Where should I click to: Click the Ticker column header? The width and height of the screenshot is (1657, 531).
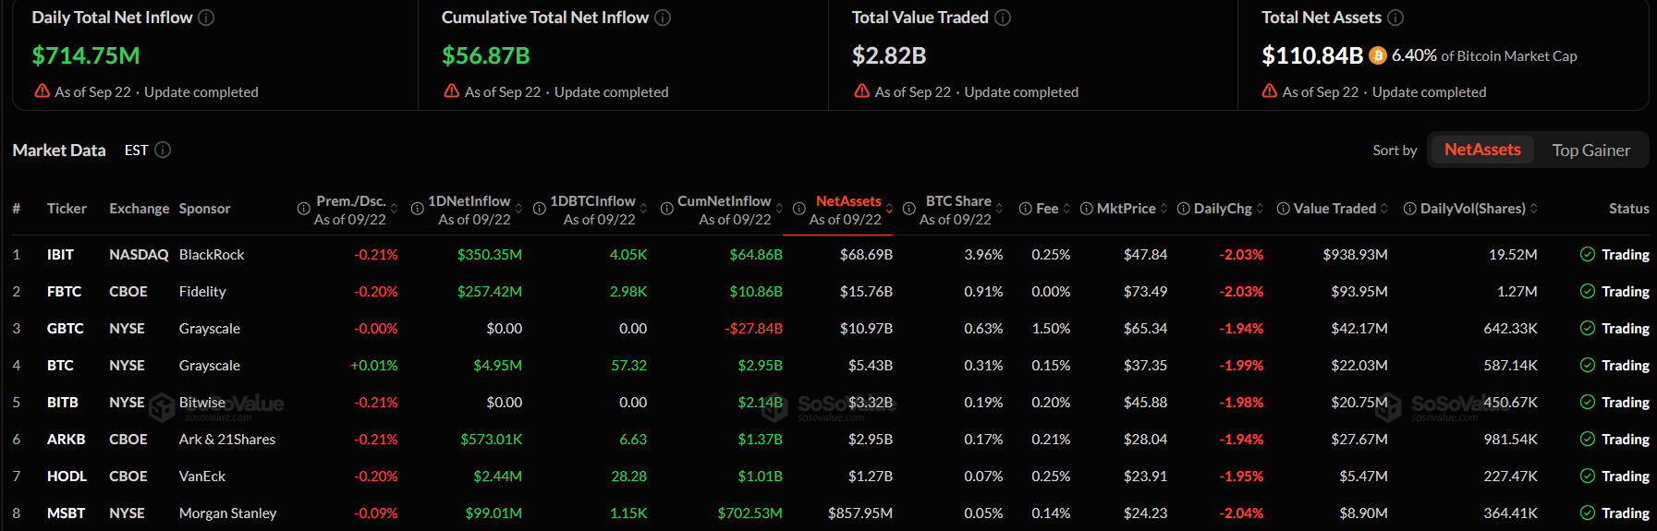pyautogui.click(x=67, y=209)
